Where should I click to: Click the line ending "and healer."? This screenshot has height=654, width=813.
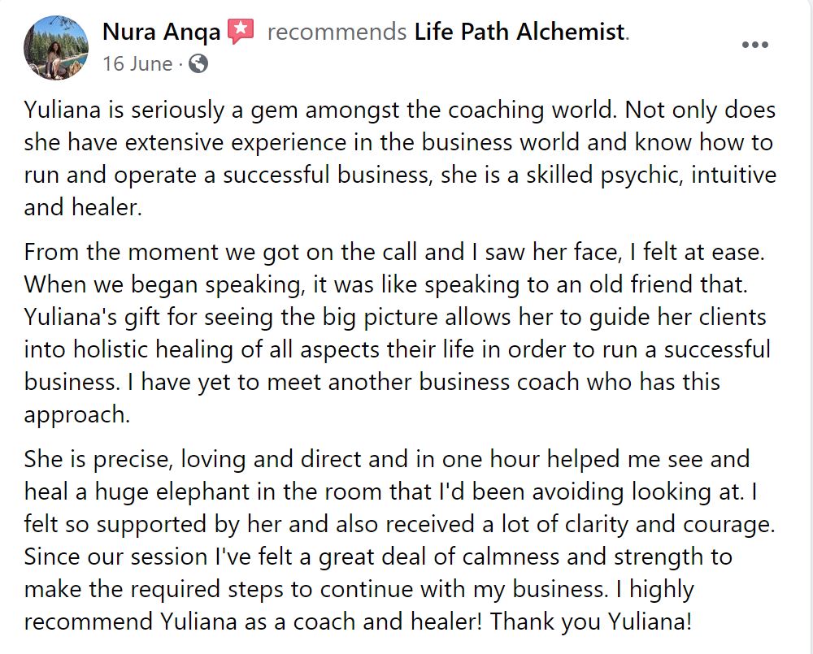pyautogui.click(x=83, y=207)
